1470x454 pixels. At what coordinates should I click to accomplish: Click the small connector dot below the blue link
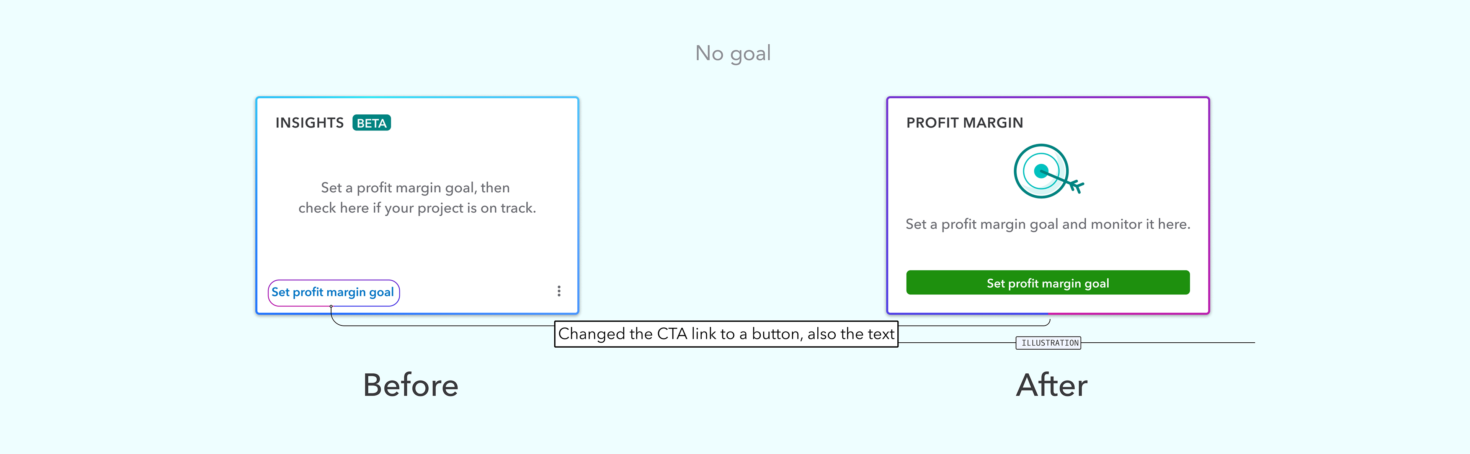pos(331,306)
